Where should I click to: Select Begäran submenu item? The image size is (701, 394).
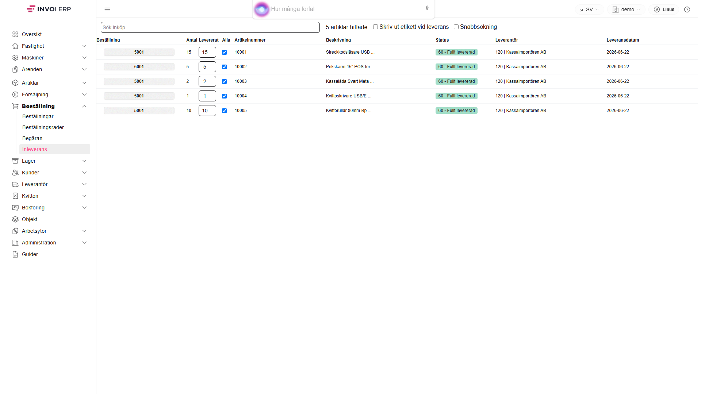pos(32,138)
